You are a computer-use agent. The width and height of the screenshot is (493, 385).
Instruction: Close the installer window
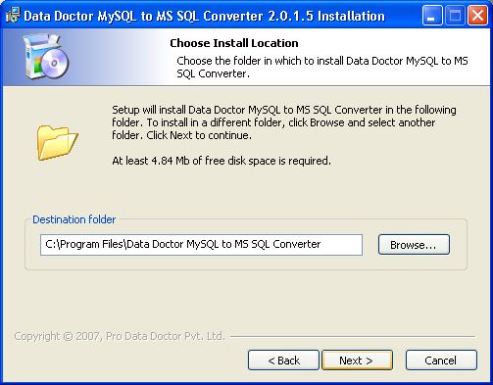477,16
